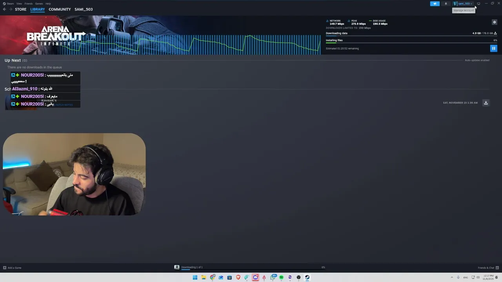Open the taskbar clock and date
The width and height of the screenshot is (502, 282).
(x=488, y=277)
